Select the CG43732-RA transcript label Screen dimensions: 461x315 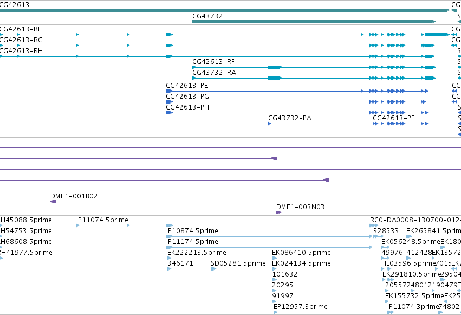tap(215, 73)
